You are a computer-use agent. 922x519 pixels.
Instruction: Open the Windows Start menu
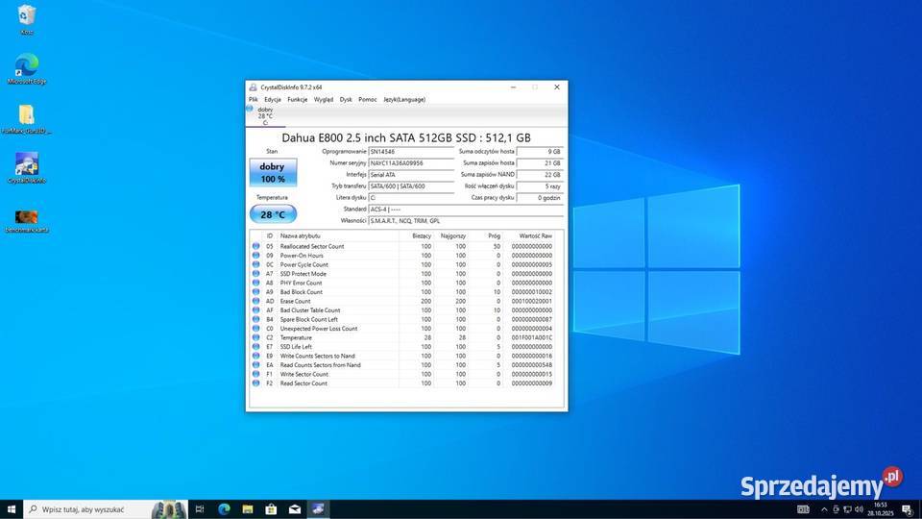(x=12, y=508)
